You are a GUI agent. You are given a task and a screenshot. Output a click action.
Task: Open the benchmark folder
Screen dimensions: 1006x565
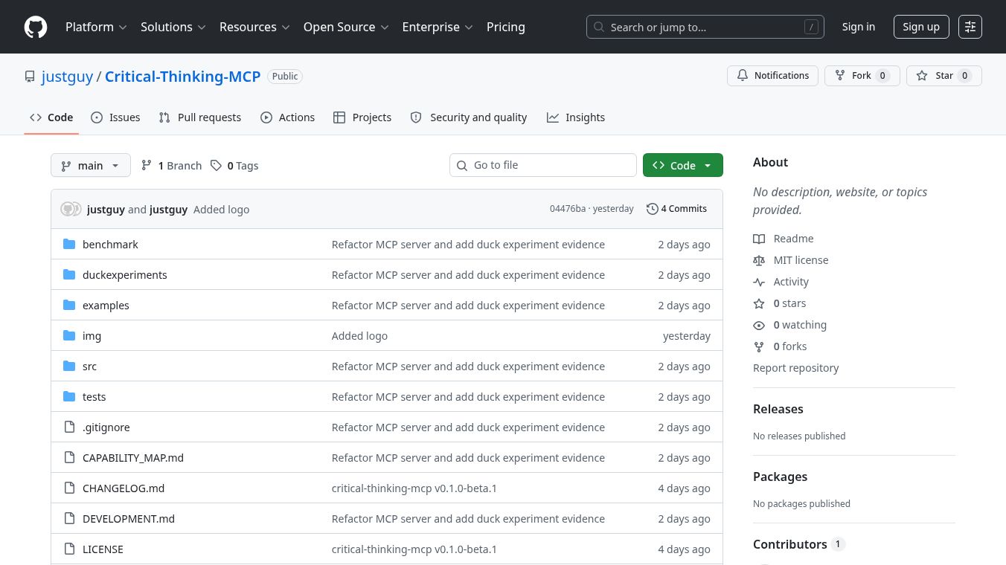coord(110,244)
